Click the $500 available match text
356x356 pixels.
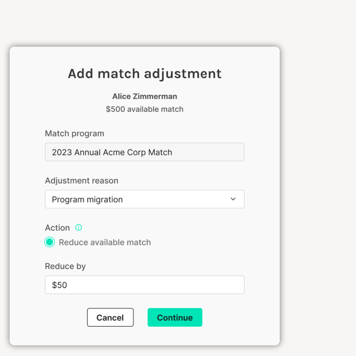[x=144, y=109]
